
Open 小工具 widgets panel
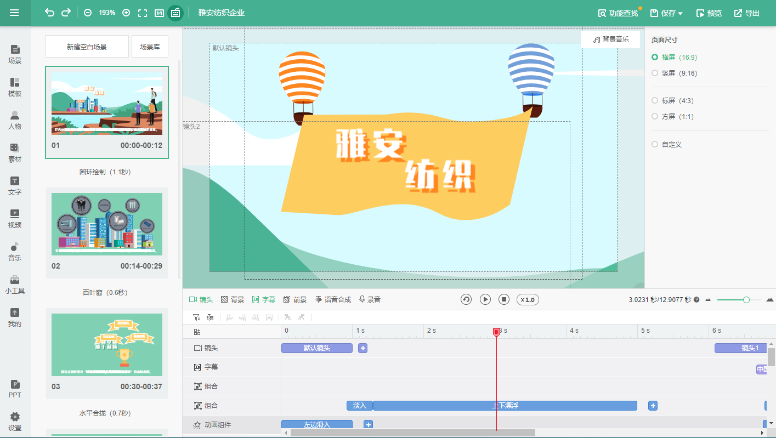click(x=15, y=285)
